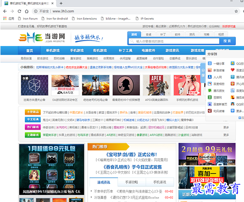
Task: Open the APEX Legends thumbnail
Action: click(x=157, y=85)
